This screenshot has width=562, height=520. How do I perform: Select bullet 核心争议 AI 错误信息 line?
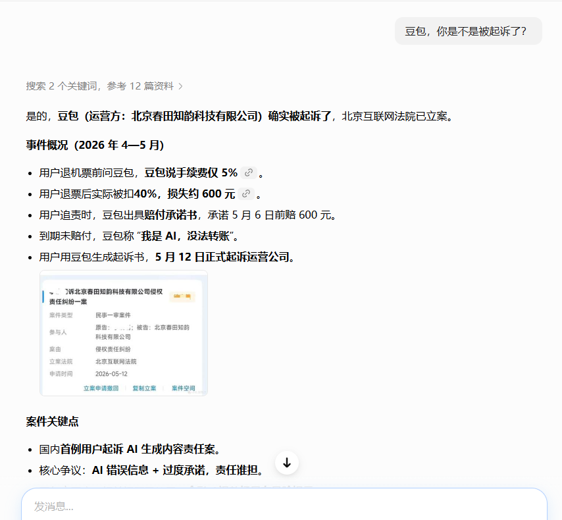click(x=151, y=470)
